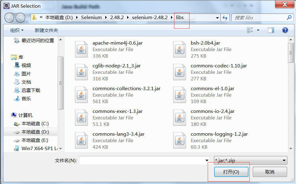Select 库 in navigation pane
Image resolution: width=296 pixels, height=184 pixels.
17,57
